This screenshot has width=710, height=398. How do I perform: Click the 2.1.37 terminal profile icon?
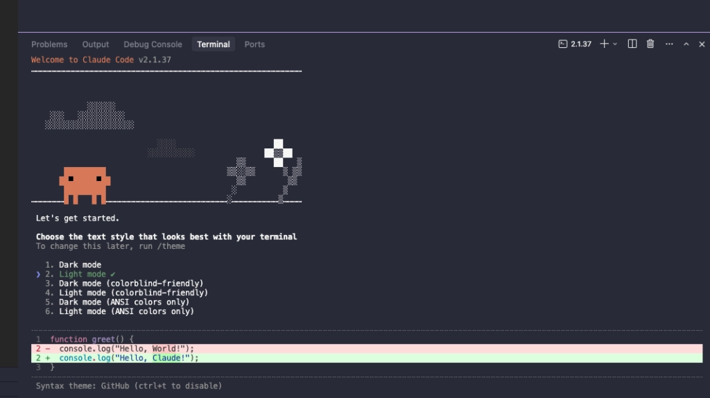click(x=563, y=44)
